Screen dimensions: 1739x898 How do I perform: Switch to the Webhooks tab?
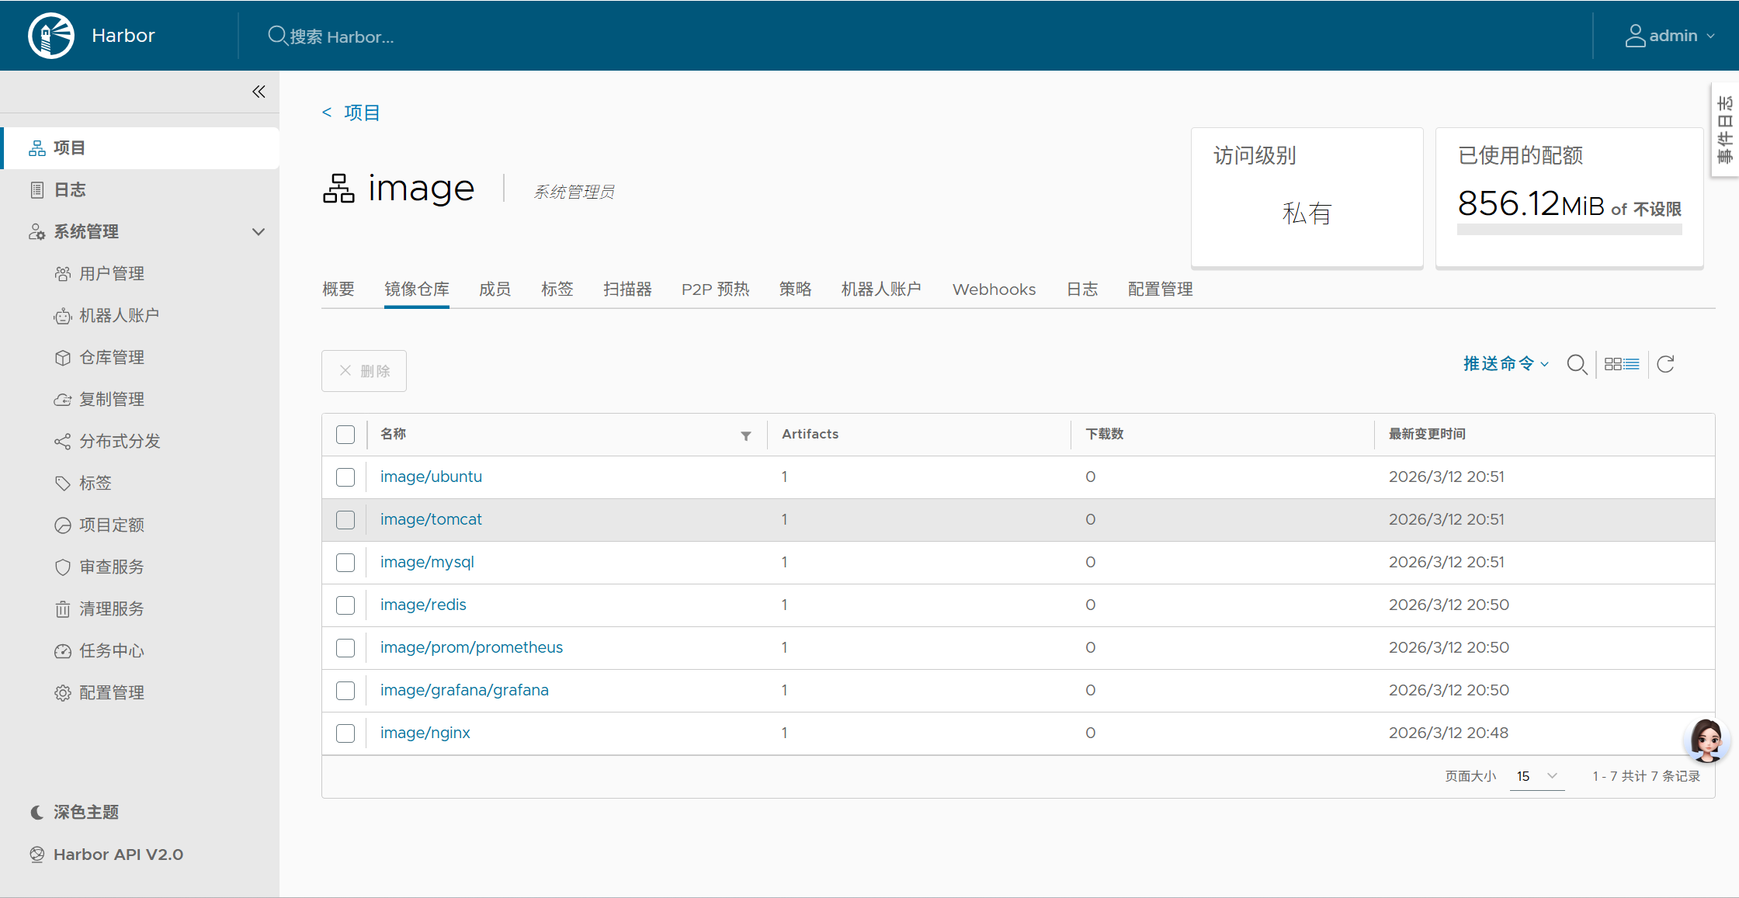(x=994, y=290)
